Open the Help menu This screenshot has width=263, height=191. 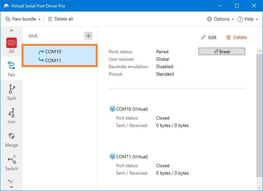[248, 19]
